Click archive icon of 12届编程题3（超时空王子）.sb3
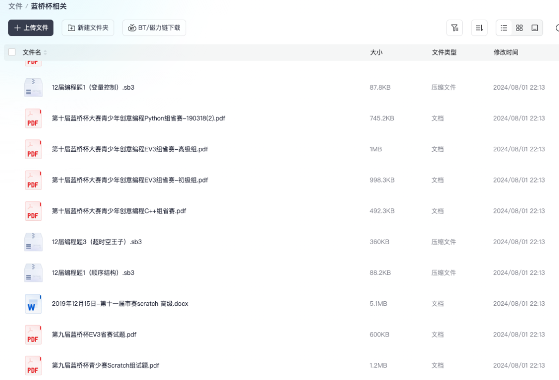Screen dimensions: 559x380 [33, 242]
